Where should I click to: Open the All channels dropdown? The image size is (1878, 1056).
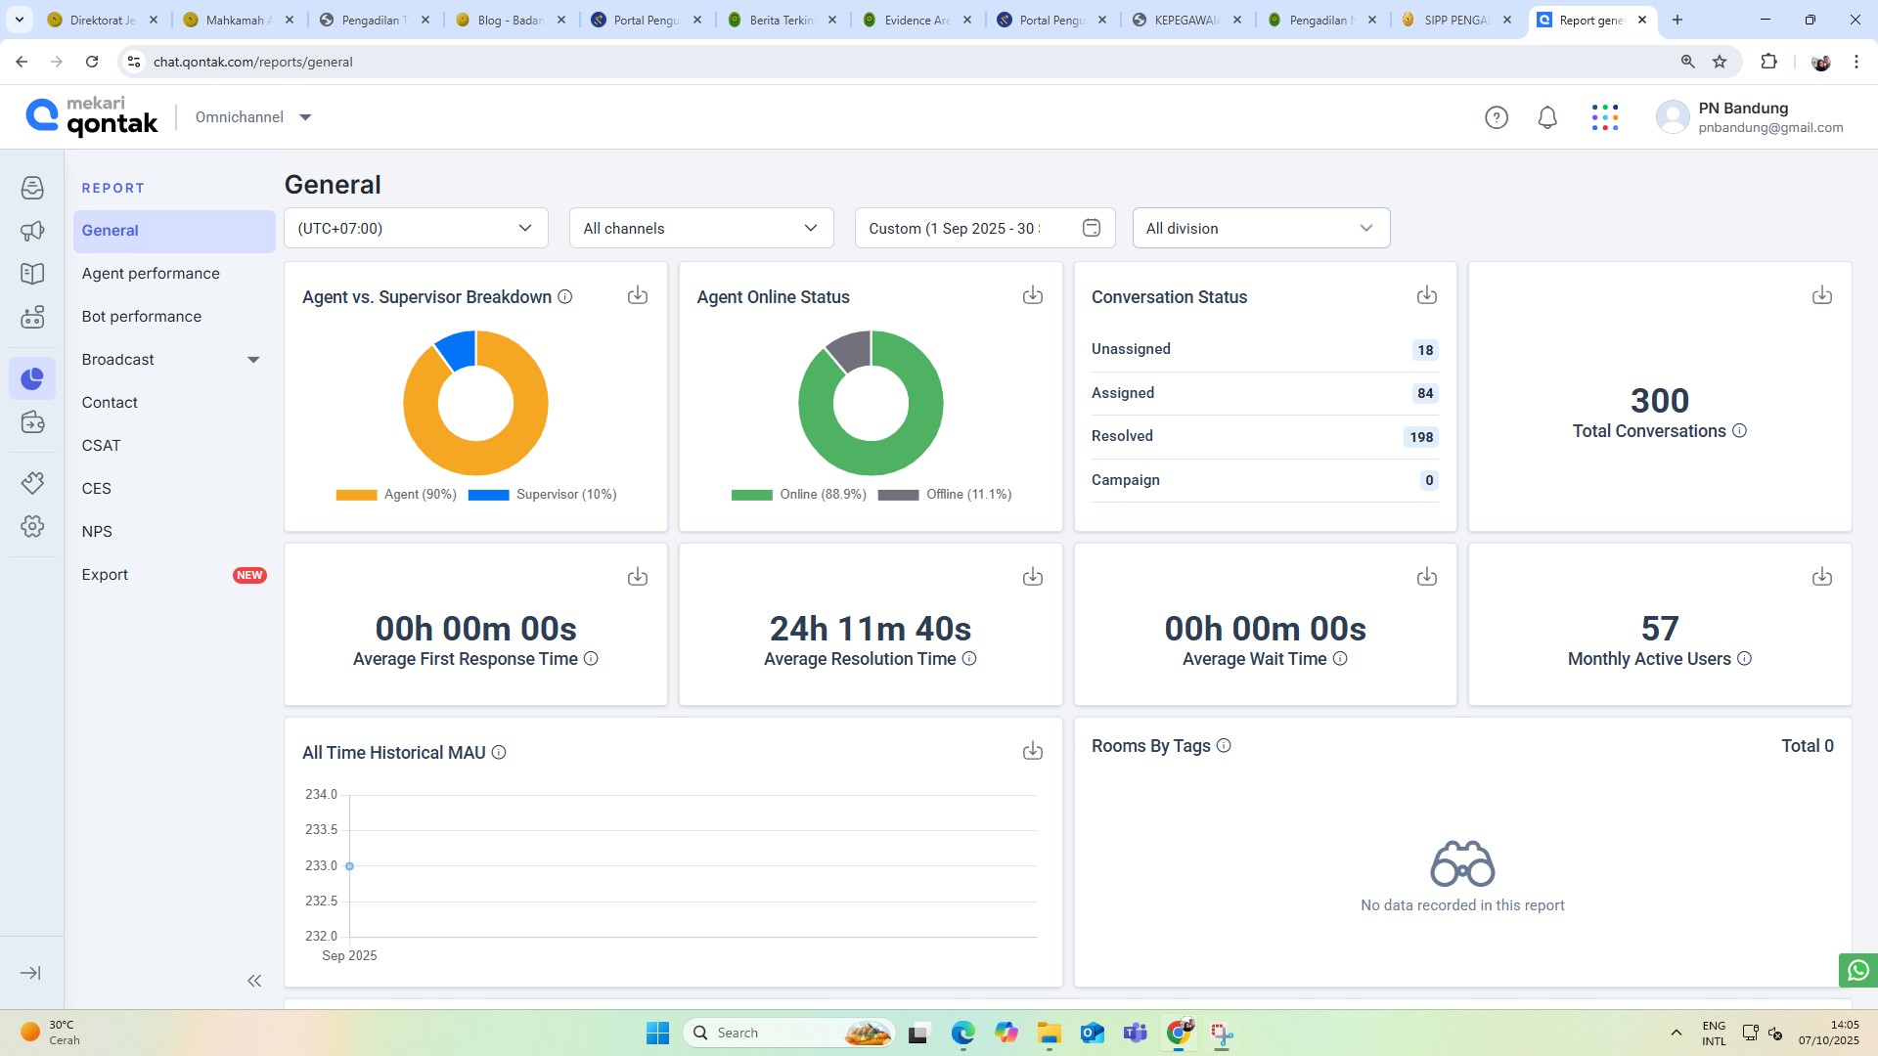(x=701, y=228)
